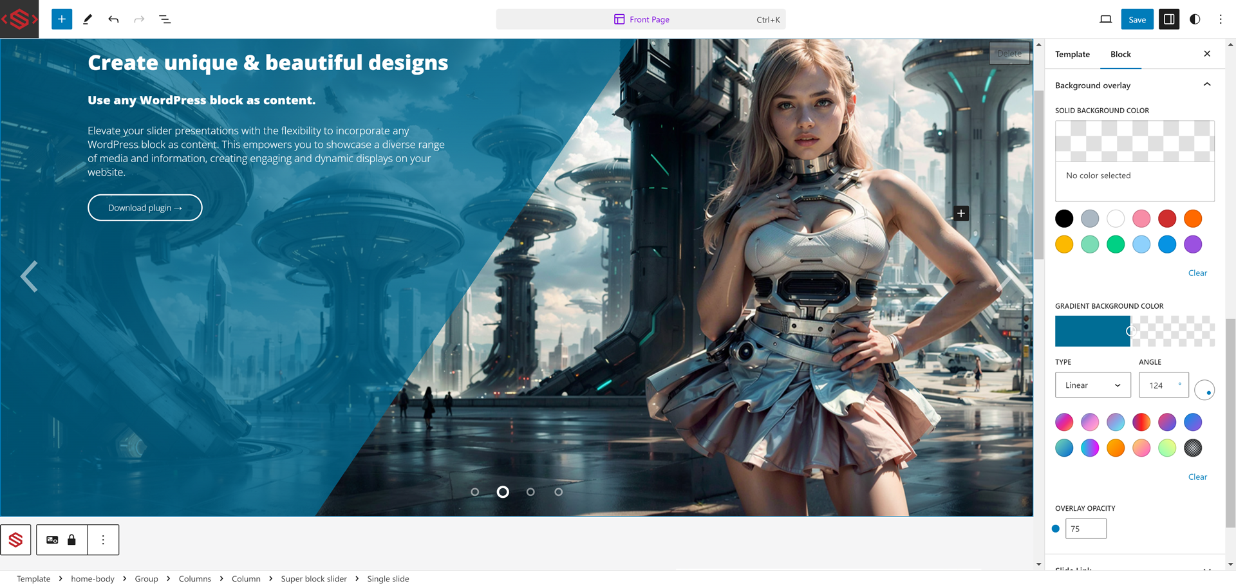Collapse the Background overlay panel
1236x586 pixels.
pos(1135,85)
